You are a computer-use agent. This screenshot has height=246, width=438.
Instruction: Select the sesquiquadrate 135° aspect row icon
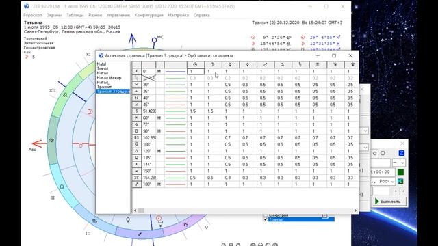[137, 158]
